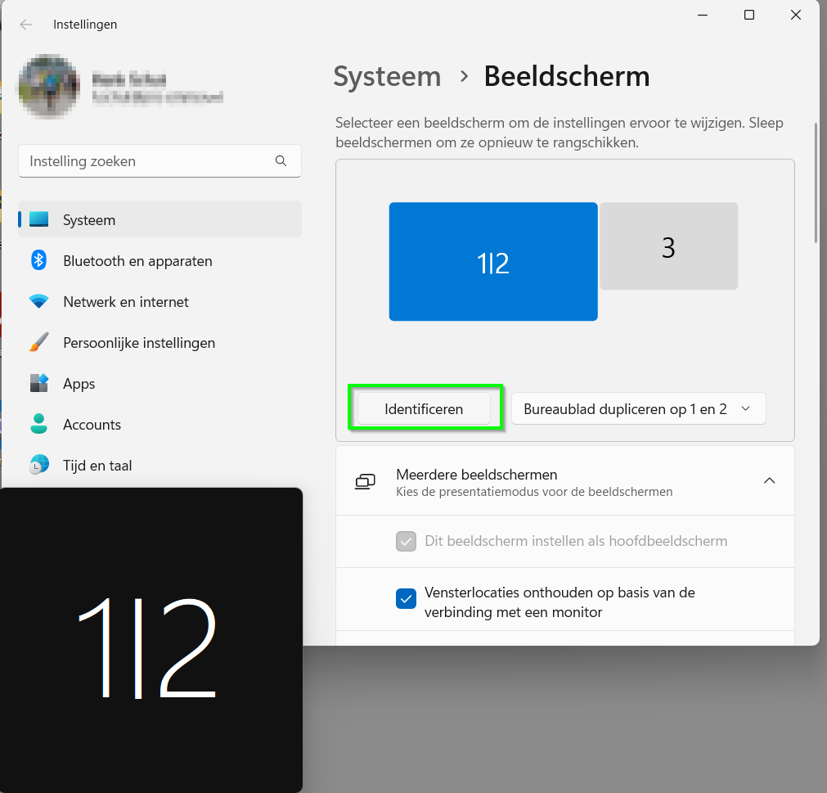Click the search magnifier icon

(281, 161)
